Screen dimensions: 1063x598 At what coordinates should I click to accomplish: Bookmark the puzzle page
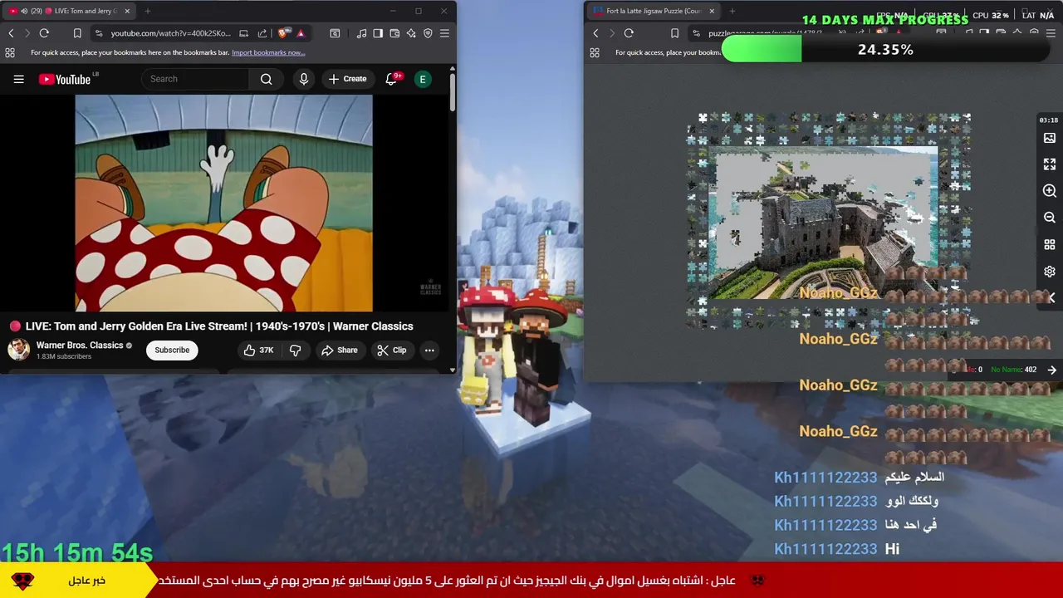[674, 33]
